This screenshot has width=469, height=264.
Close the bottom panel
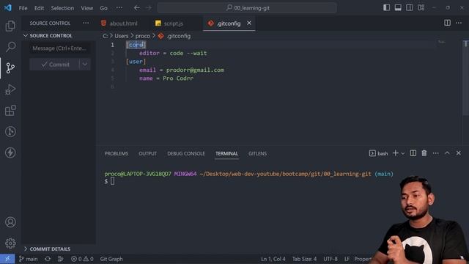pyautogui.click(x=459, y=153)
